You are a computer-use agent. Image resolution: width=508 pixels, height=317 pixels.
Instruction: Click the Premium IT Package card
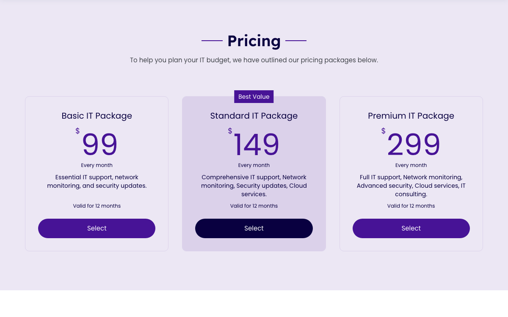[x=411, y=173]
